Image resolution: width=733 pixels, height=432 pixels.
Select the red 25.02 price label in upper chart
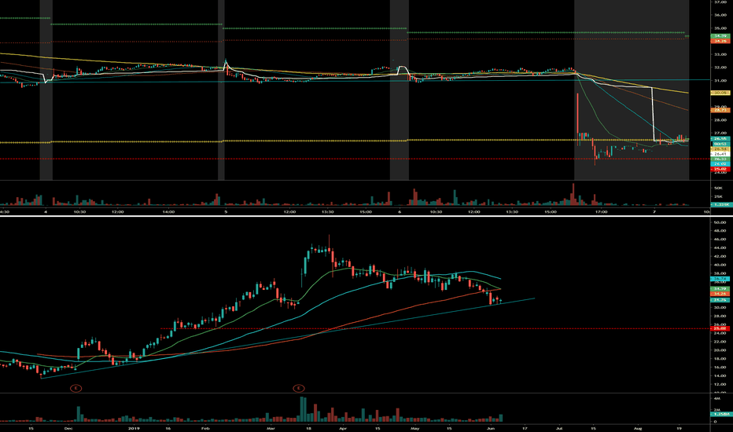tap(720, 169)
